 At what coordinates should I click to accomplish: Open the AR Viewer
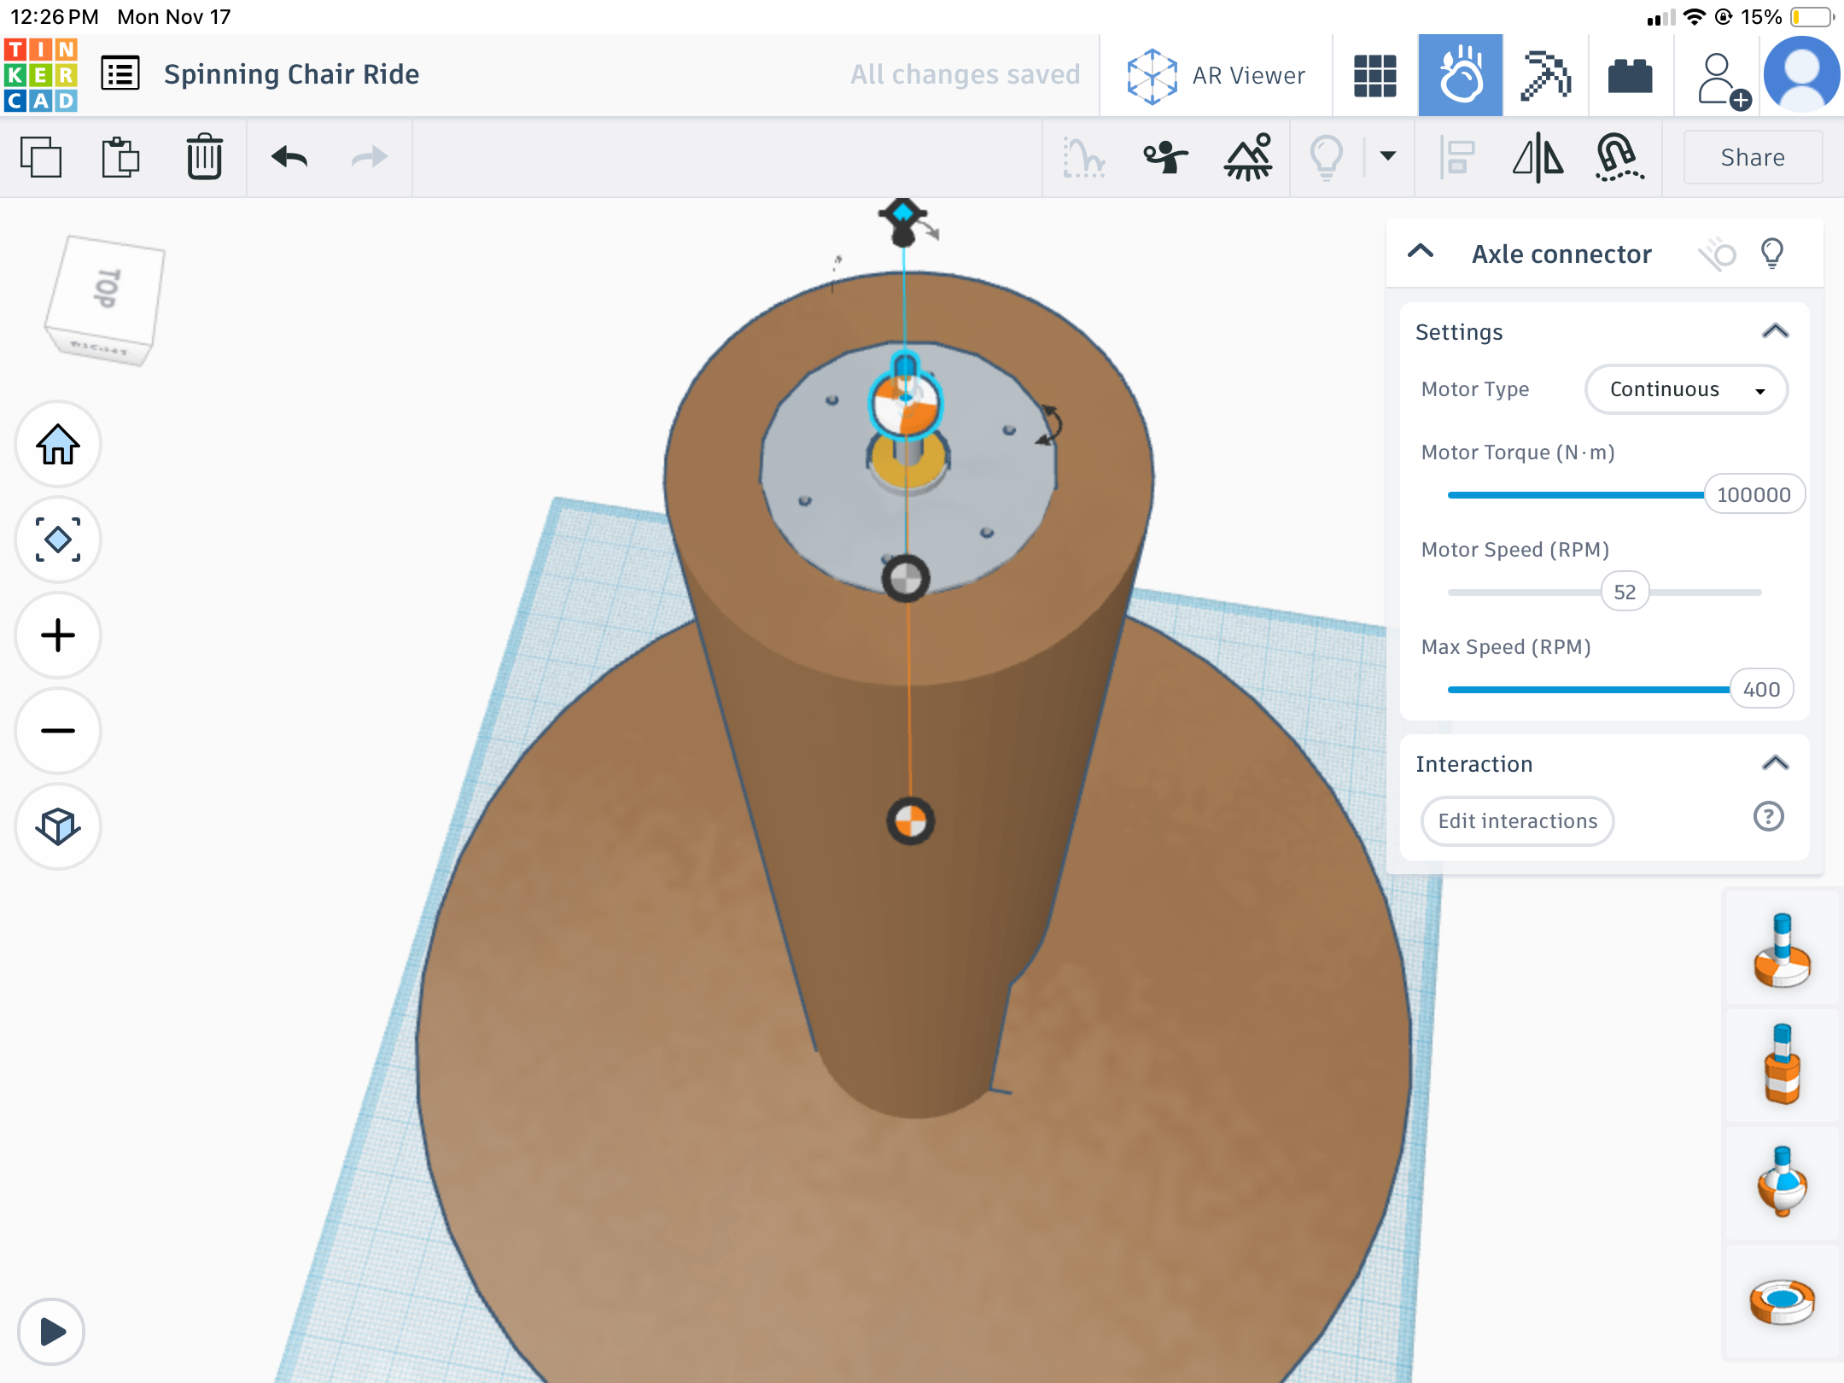(1216, 75)
